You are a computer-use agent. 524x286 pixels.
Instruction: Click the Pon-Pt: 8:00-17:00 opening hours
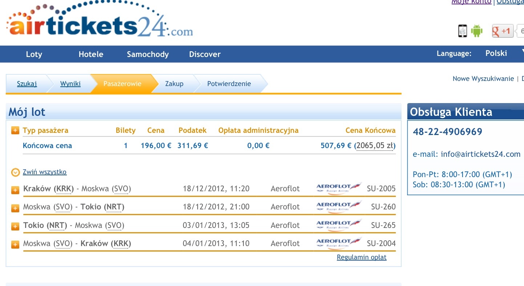(462, 175)
